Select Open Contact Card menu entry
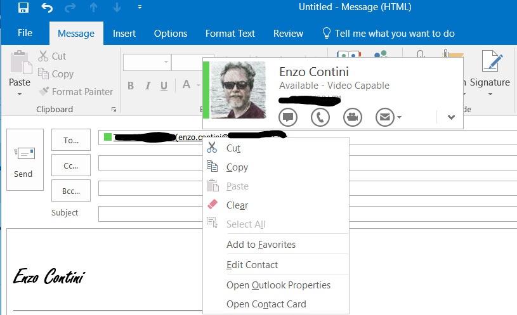 (x=266, y=304)
